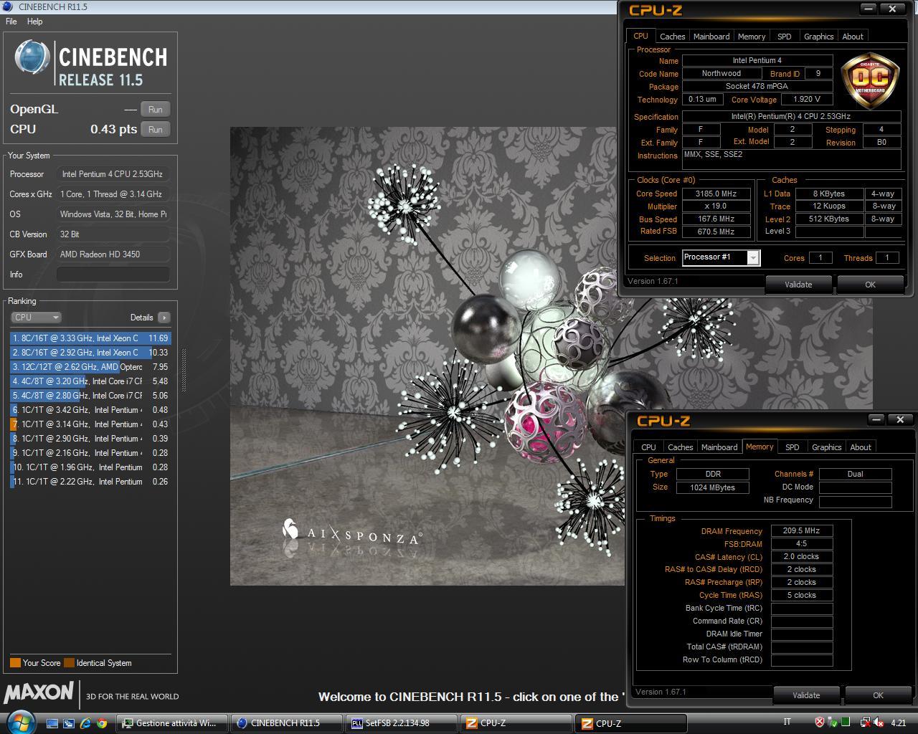Open the Windows Start menu orb
This screenshot has width=918, height=734.
pyautogui.click(x=19, y=721)
